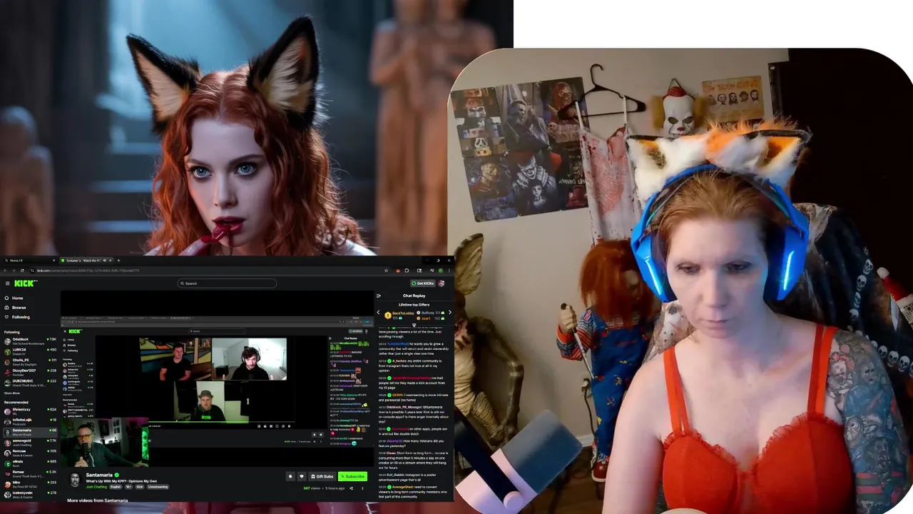This screenshot has height=514, width=913.
Task: Open the Santamaria channel name link
Action: (99, 475)
